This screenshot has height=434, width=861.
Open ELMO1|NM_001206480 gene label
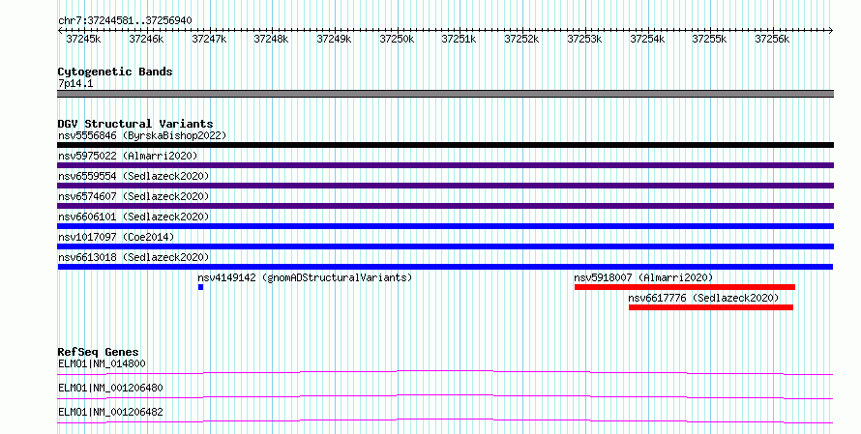pyautogui.click(x=110, y=388)
